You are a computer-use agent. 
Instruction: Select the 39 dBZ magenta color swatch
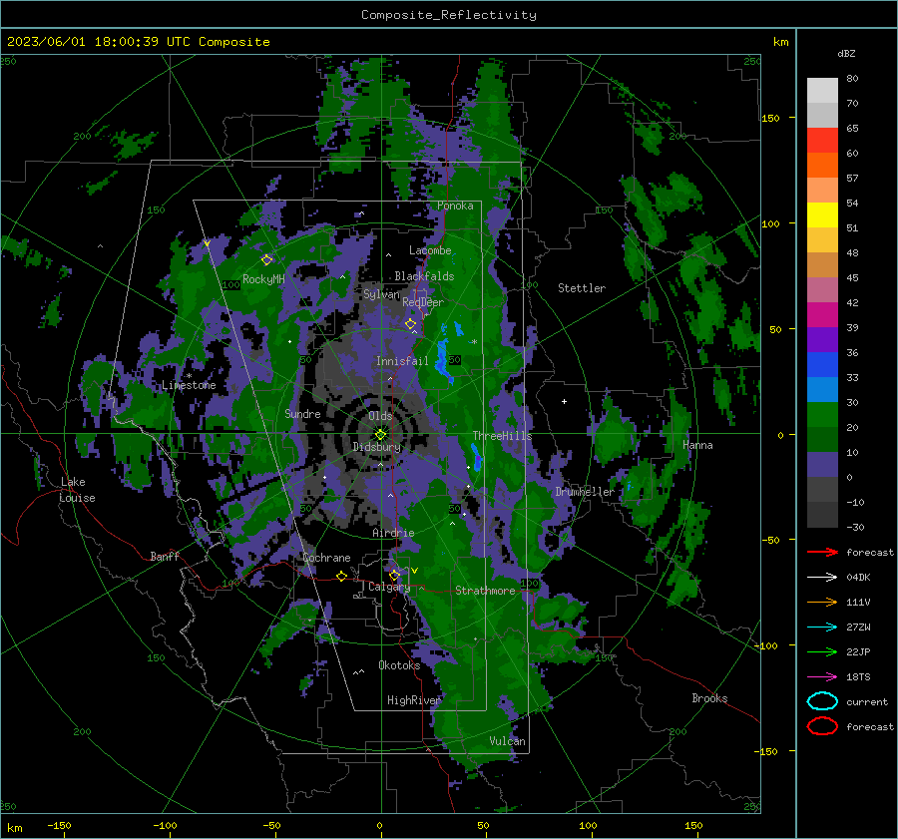[822, 315]
